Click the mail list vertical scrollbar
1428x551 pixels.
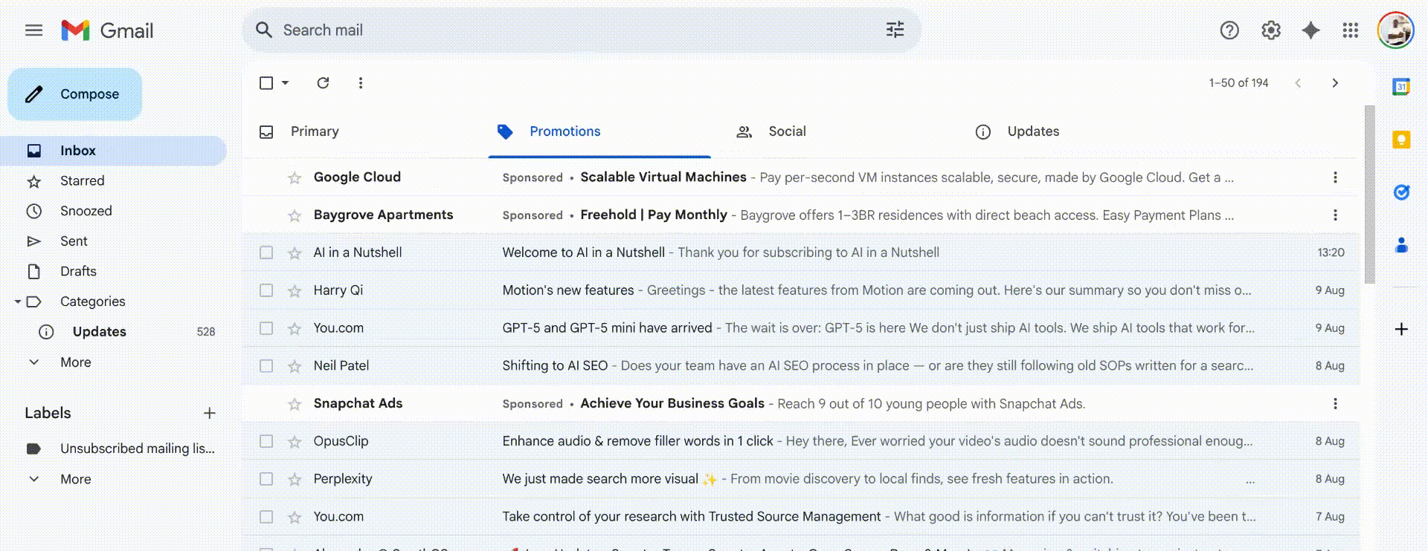tap(1370, 195)
